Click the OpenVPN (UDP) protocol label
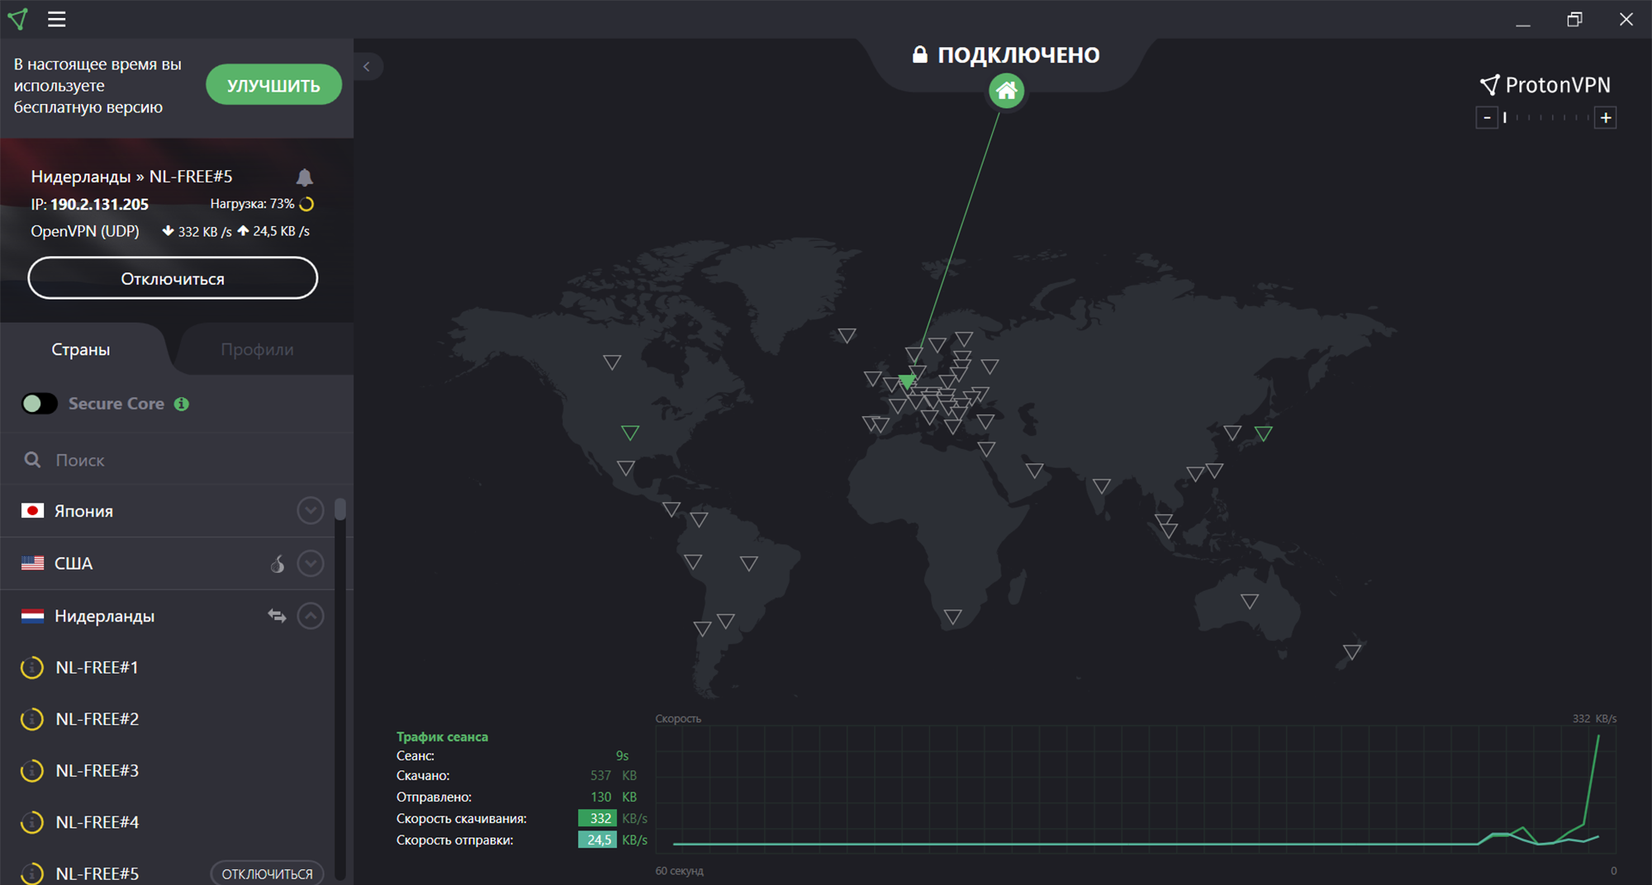Screen dimensions: 1652x885 (85, 231)
